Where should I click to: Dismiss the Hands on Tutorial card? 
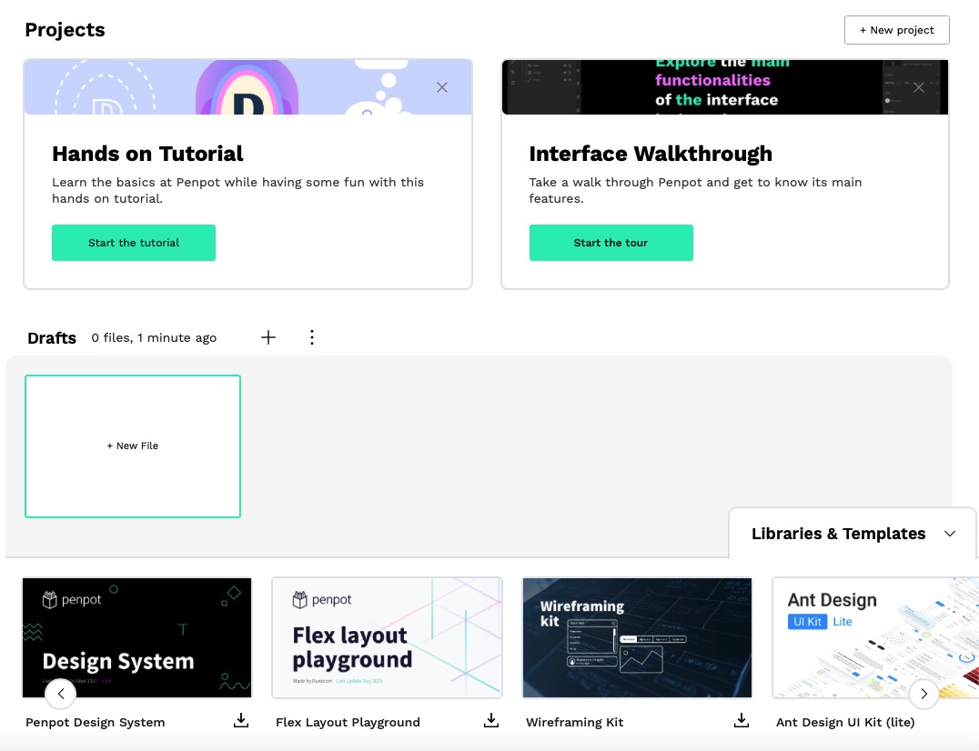pos(442,87)
